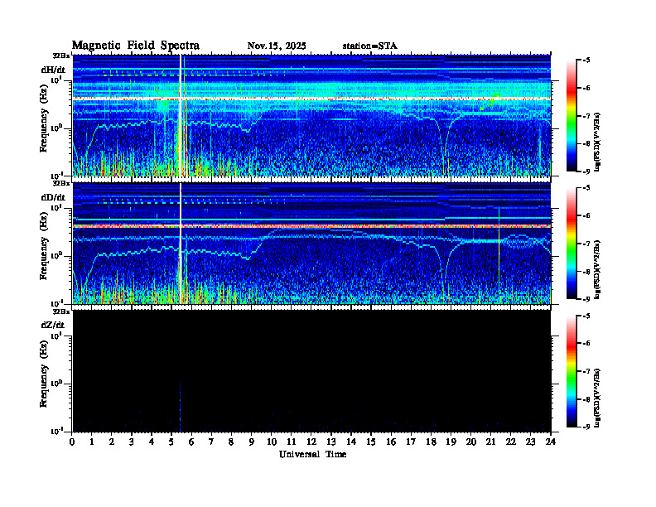Click the -6 value on dH/dt color scale
Viewport: 656px width, 507px height.
pos(586,88)
